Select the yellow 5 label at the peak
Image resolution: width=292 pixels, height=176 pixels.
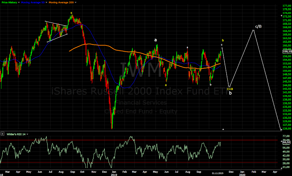coord(71,13)
